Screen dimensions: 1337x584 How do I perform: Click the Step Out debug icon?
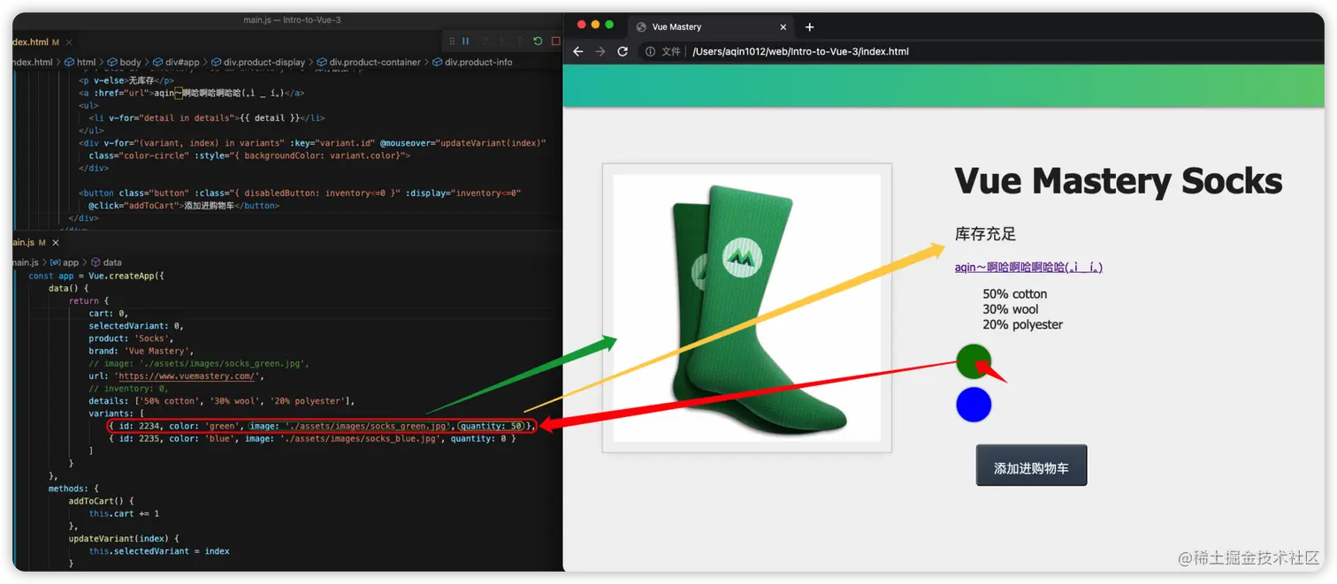pyautogui.click(x=519, y=41)
